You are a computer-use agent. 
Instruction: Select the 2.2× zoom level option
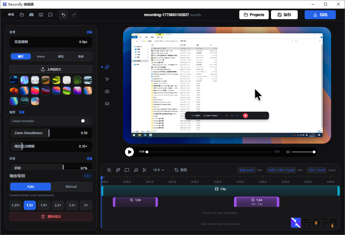pyautogui.click(x=58, y=205)
